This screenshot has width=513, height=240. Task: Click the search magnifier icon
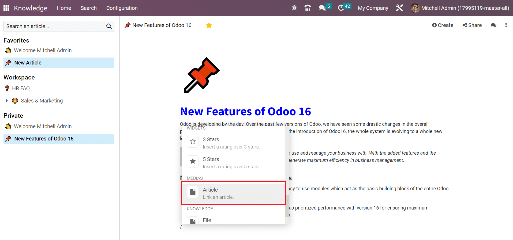pos(109,26)
